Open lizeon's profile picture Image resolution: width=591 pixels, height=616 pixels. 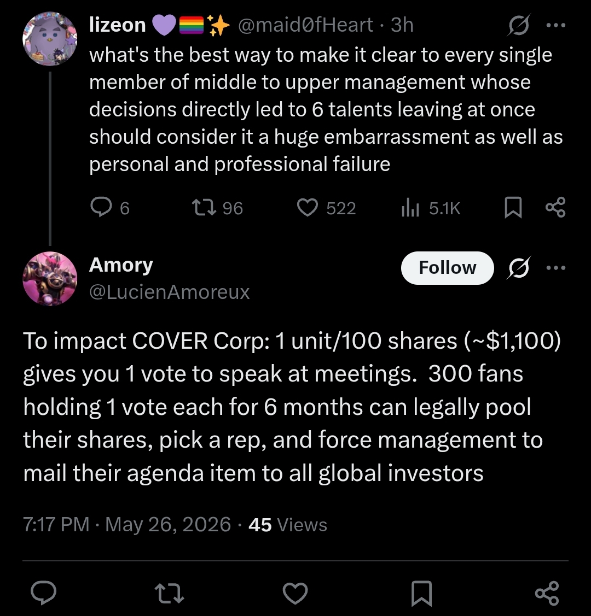pyautogui.click(x=50, y=38)
